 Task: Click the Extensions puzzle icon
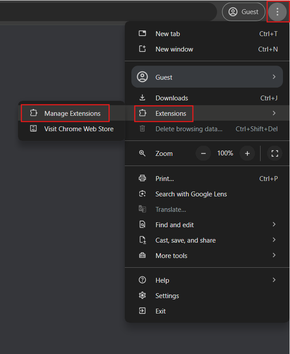click(x=142, y=114)
